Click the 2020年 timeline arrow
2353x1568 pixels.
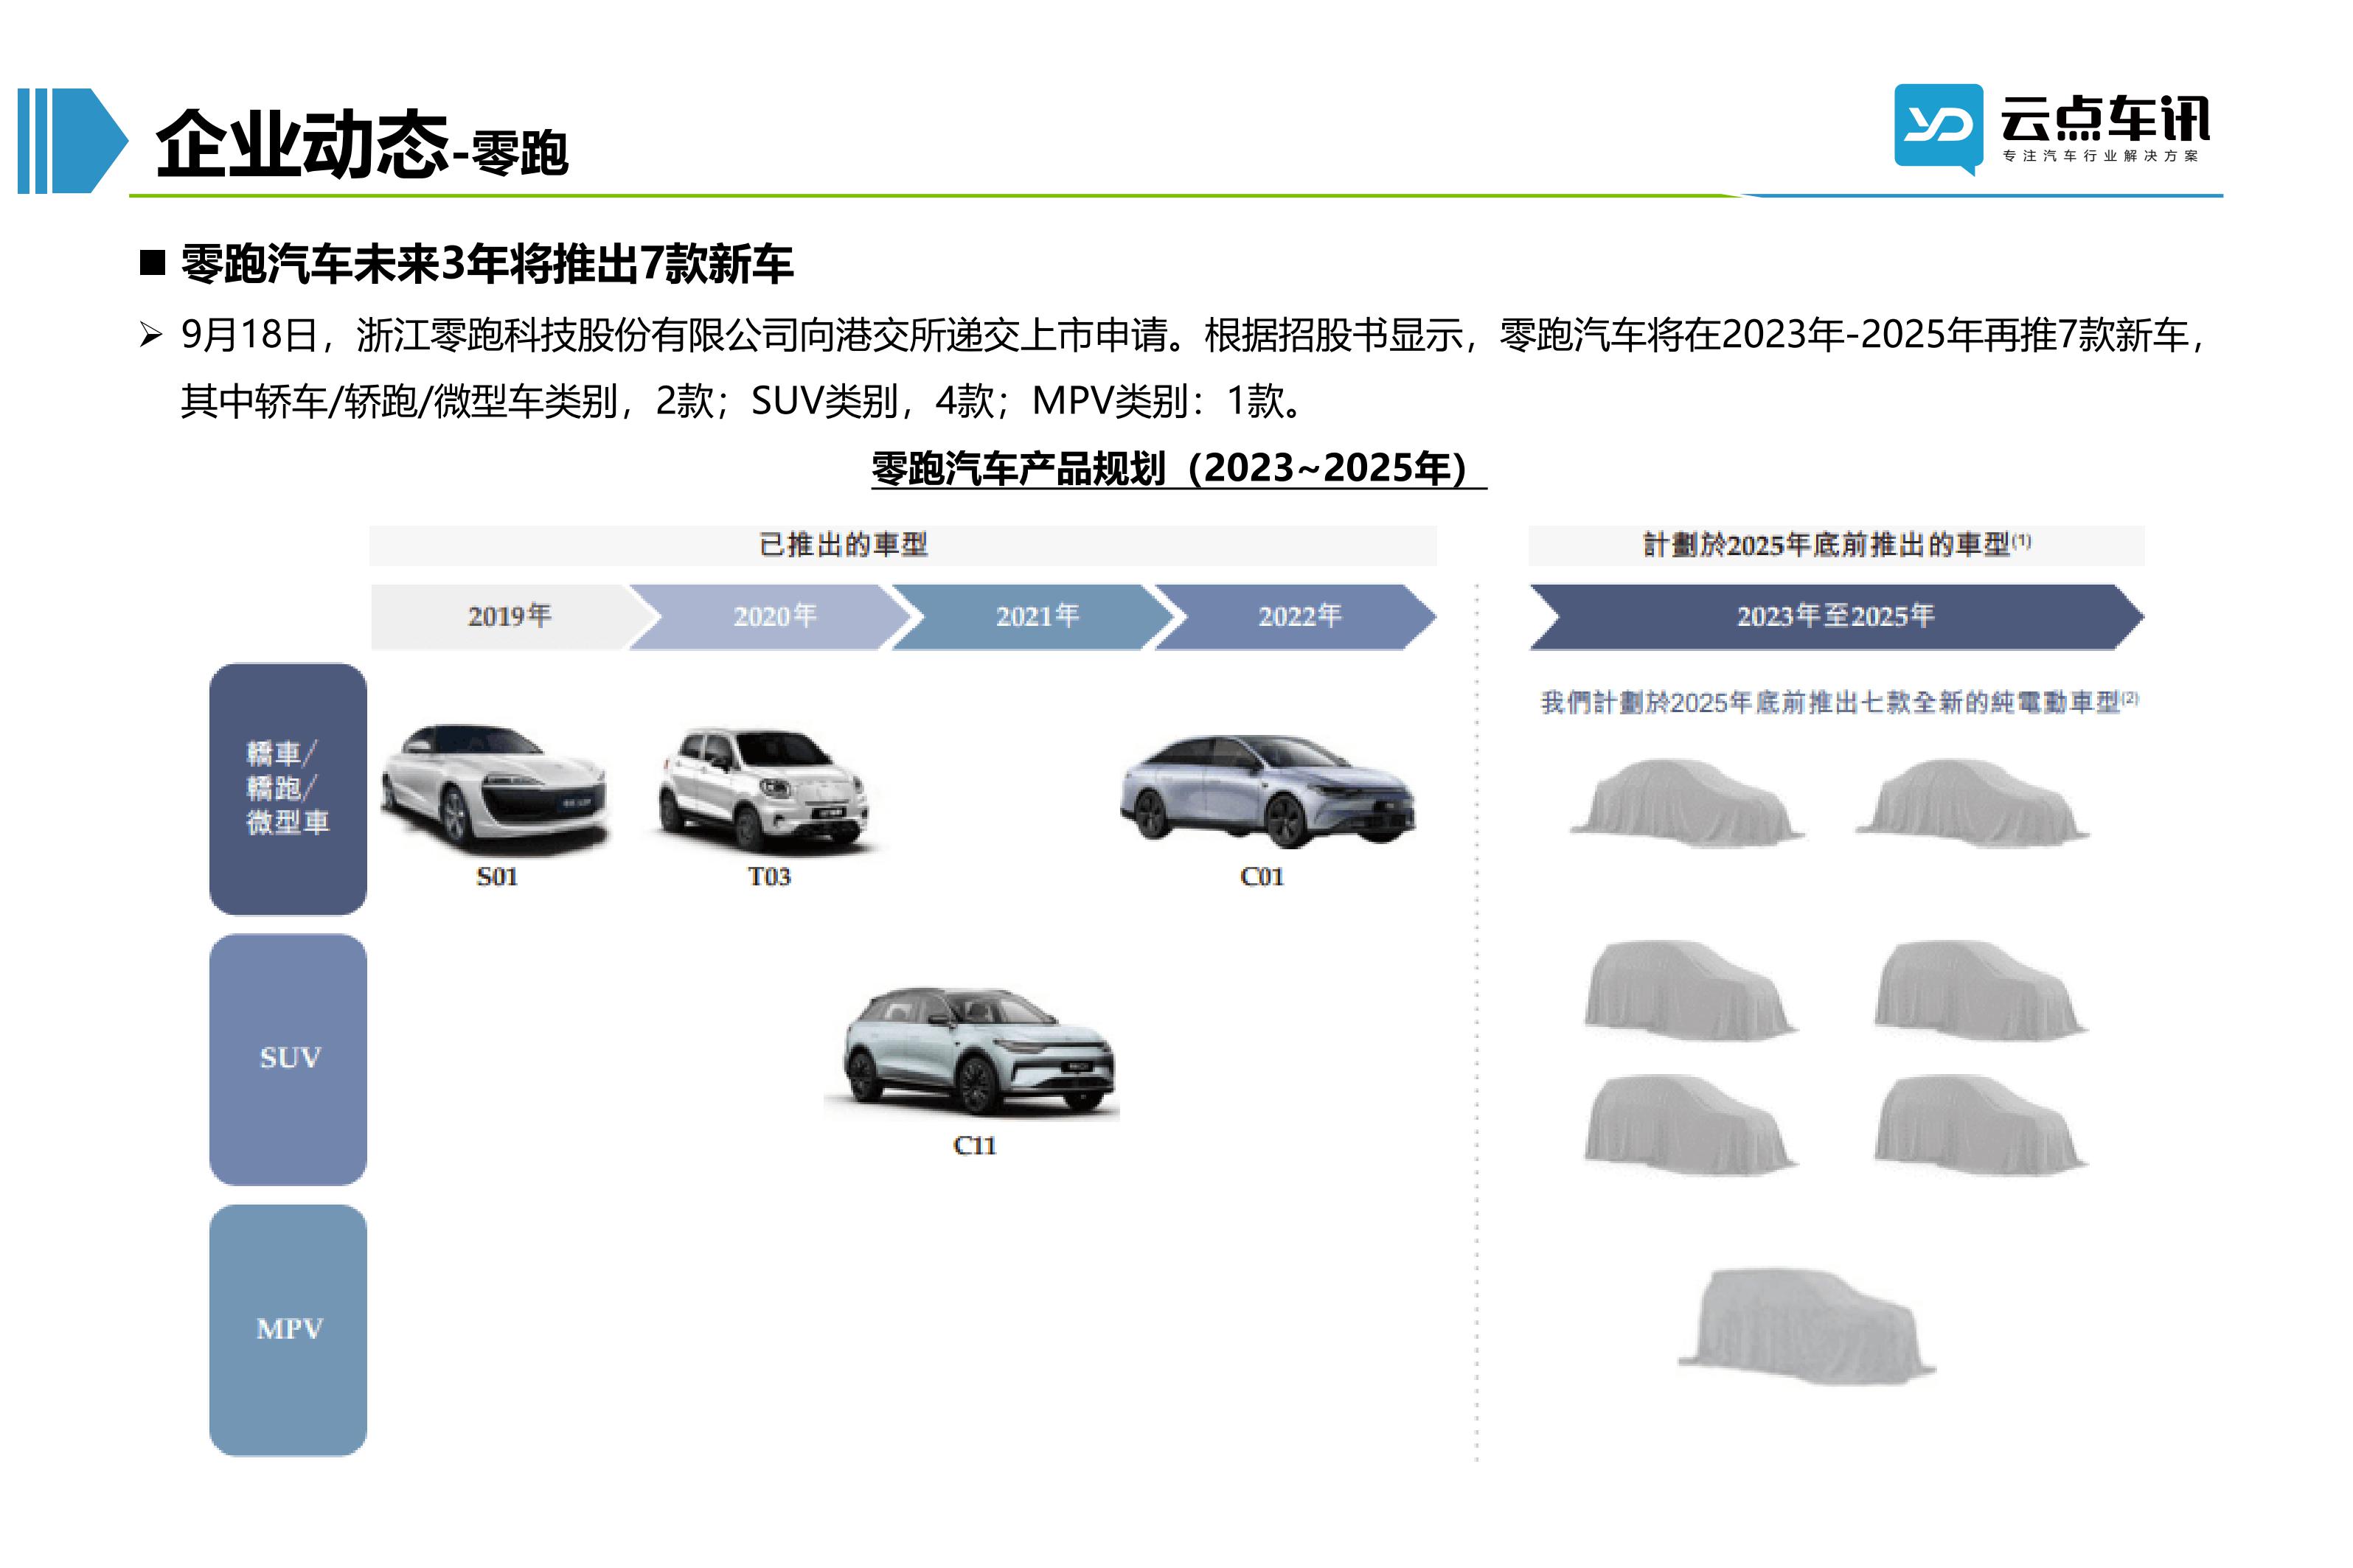coord(768,616)
